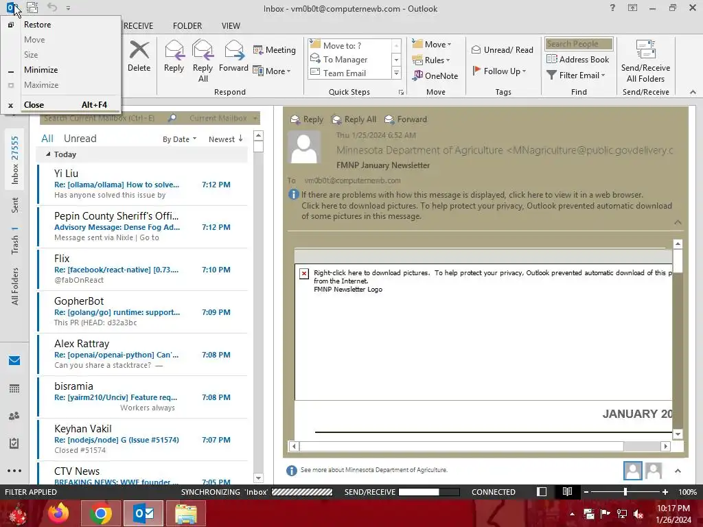The image size is (703, 527).
Task: Toggle the second people pane contact photo
Action: [x=654, y=471]
